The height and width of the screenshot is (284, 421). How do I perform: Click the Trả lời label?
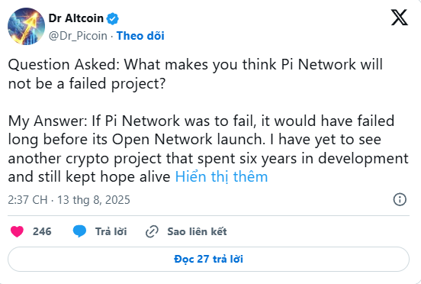coord(111,231)
